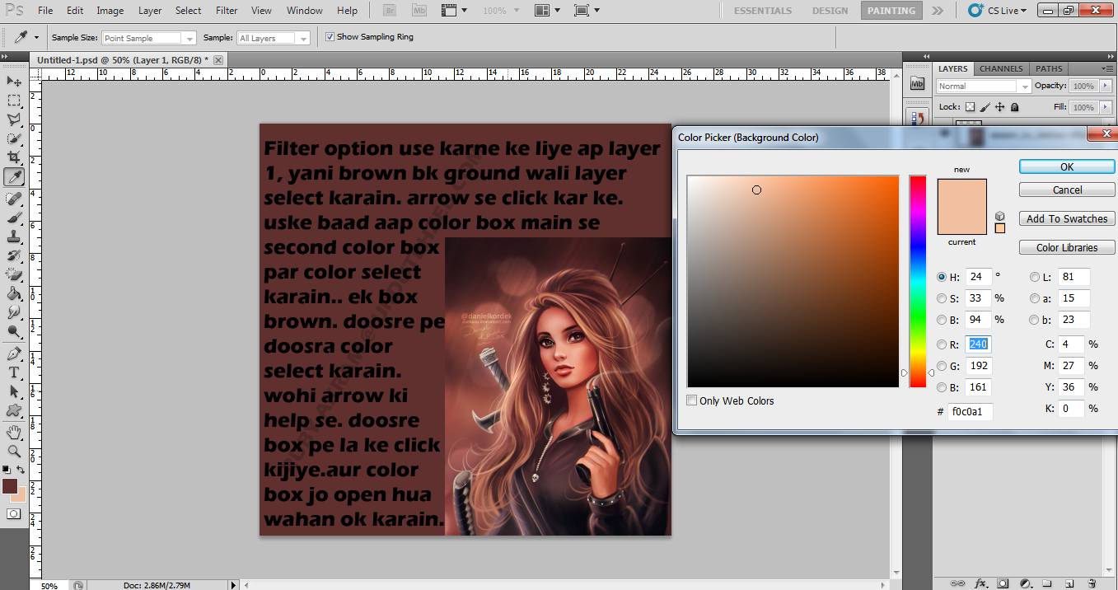Screen dimensions: 1118x590
Task: Select the Crop tool
Action: [x=14, y=157]
